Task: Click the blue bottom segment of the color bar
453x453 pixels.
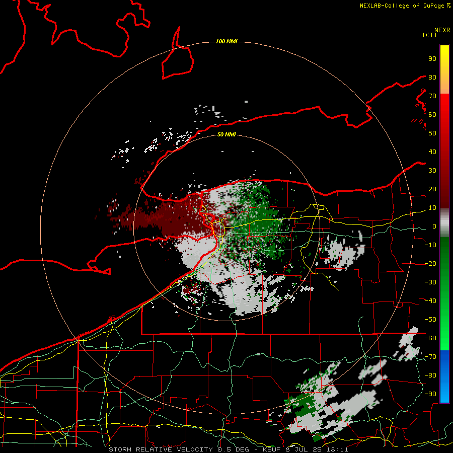Action: [x=444, y=376]
